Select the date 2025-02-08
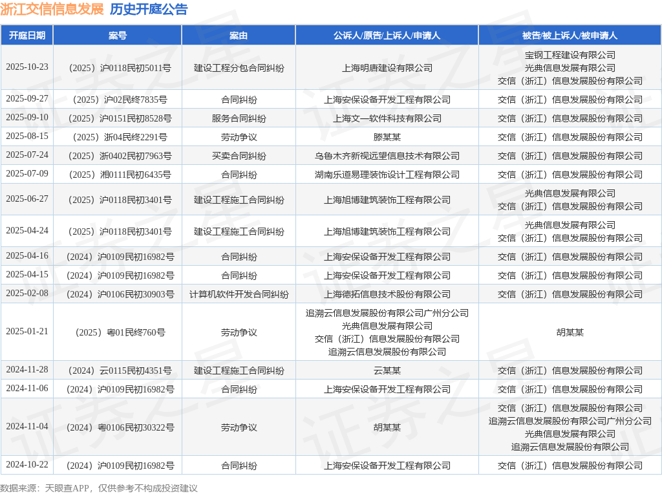Screen dimensions: 662x494 point(27,293)
